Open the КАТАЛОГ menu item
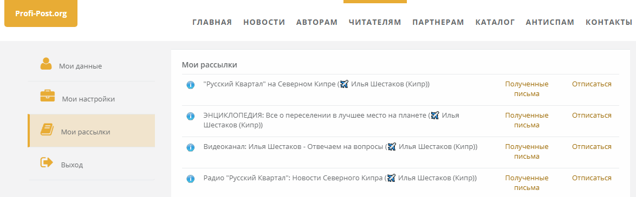Image resolution: width=636 pixels, height=197 pixels. pos(495,22)
